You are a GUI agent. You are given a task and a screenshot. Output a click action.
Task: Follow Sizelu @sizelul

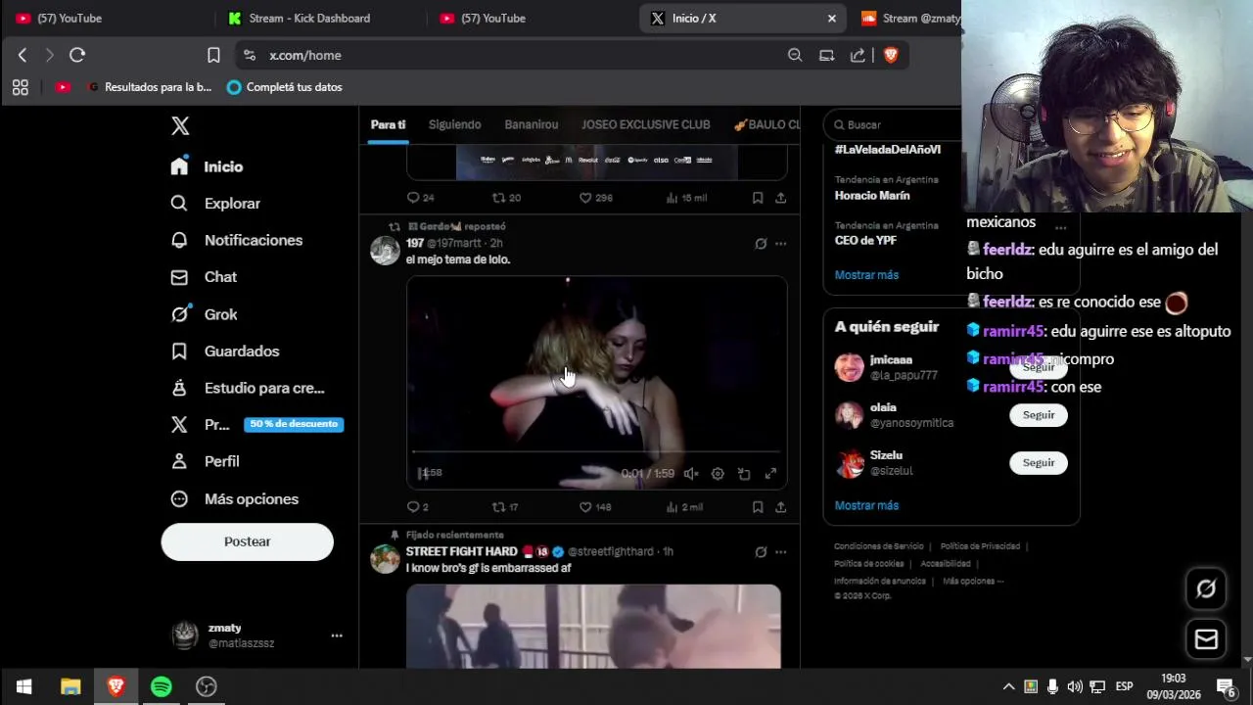(x=1039, y=463)
